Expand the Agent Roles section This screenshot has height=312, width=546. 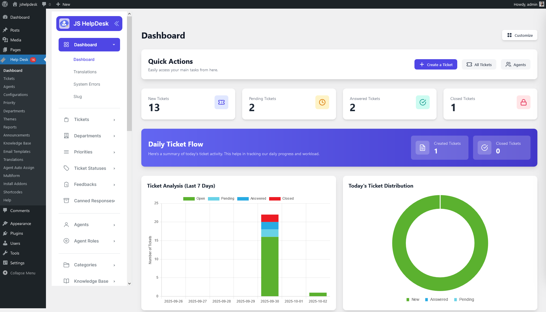point(89,241)
